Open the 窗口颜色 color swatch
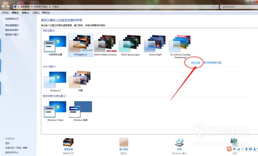The height and width of the screenshot is (156, 258). (x=124, y=142)
